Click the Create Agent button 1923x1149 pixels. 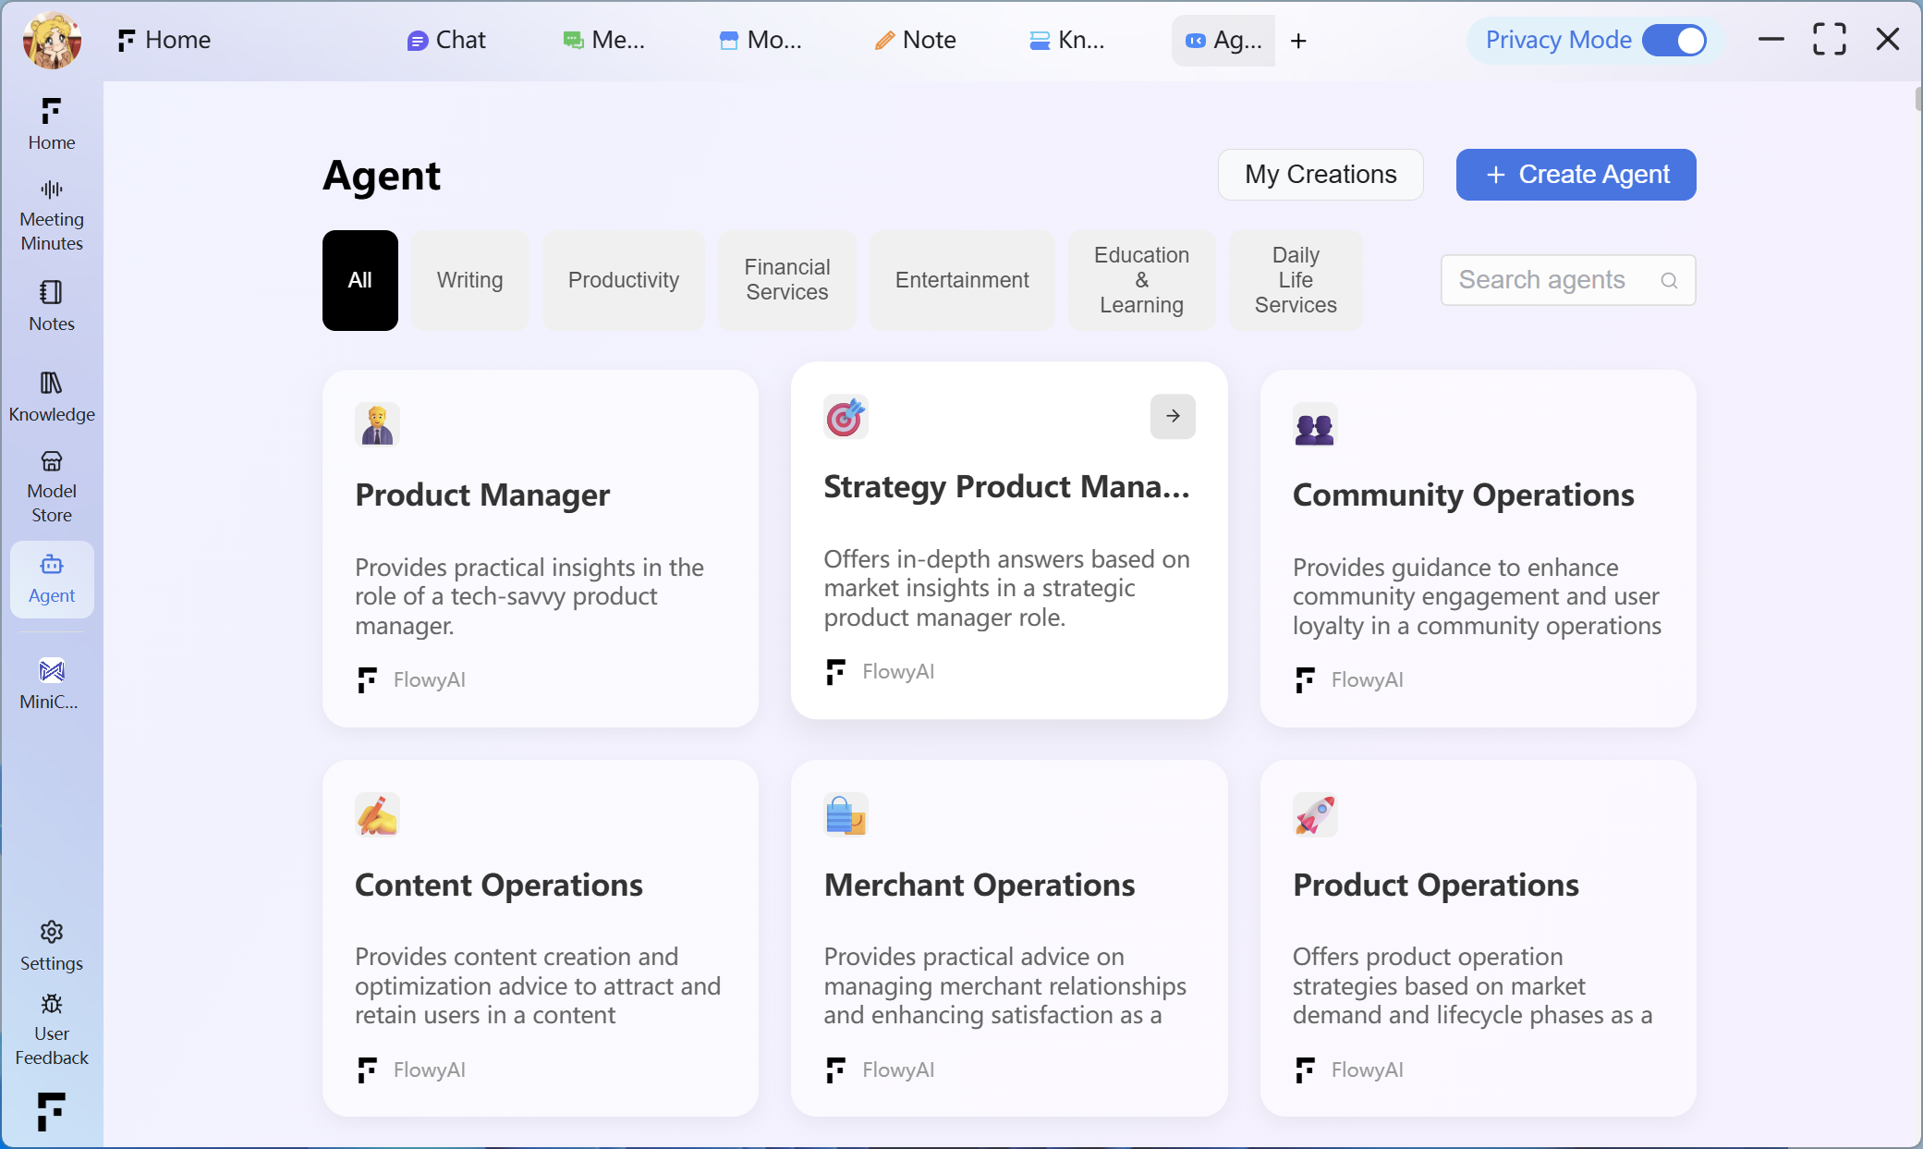[x=1576, y=175]
